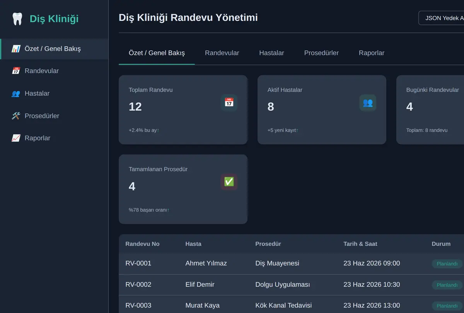This screenshot has width=464, height=313.
Task: Click the Durum column header
Action: (x=441, y=244)
